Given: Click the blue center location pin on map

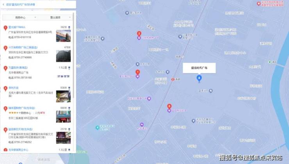Looking at the screenshot, I should pyautogui.click(x=199, y=79).
